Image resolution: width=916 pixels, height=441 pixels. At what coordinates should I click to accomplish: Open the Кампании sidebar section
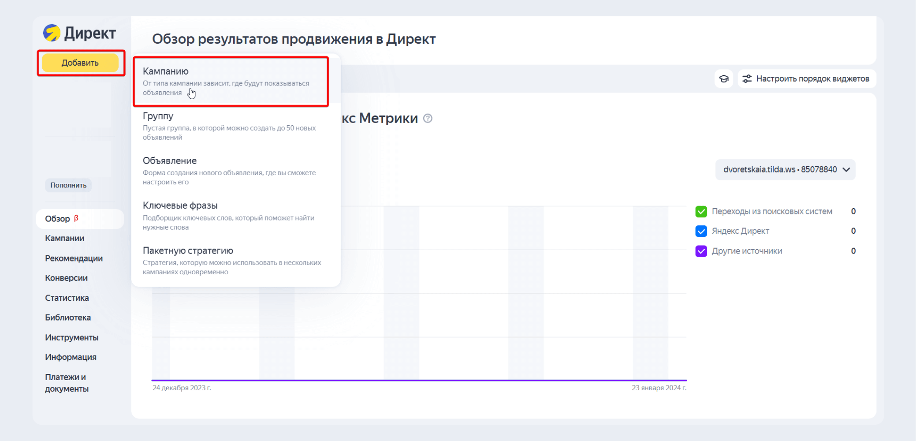point(65,239)
